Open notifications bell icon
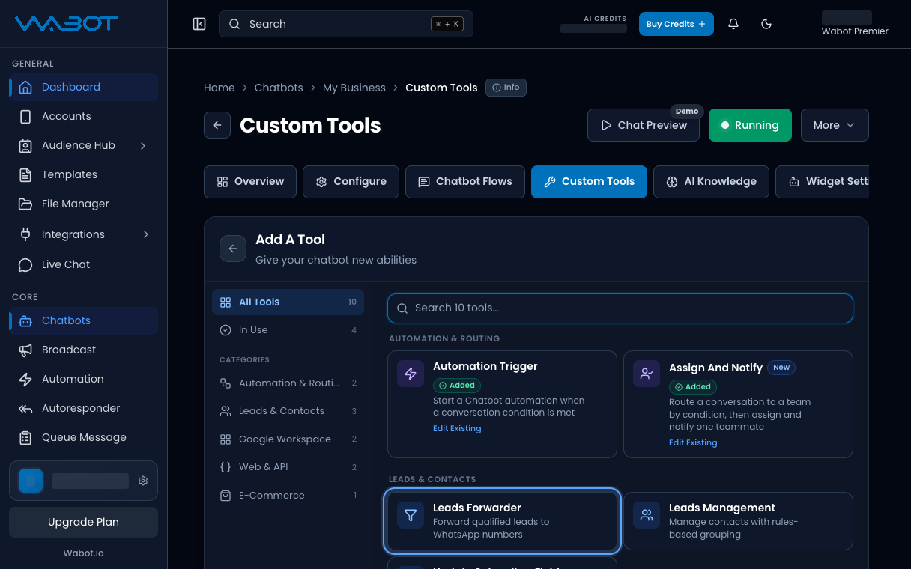The image size is (911, 569). (x=733, y=24)
